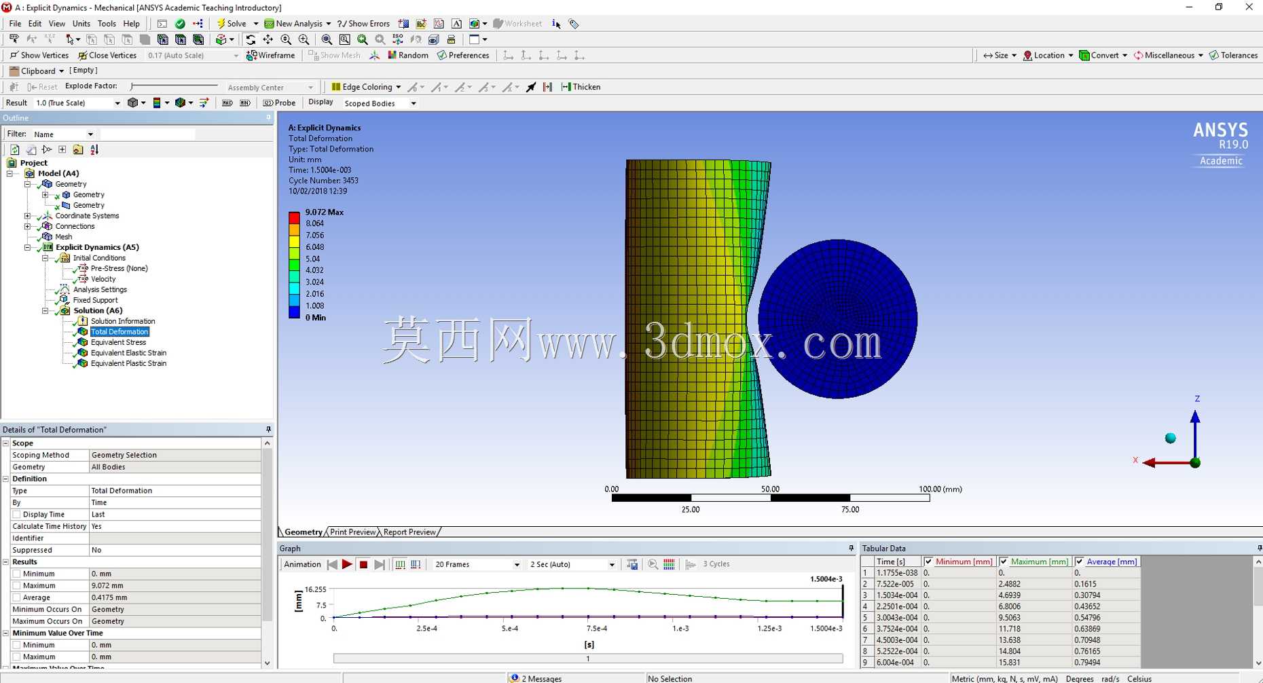Toggle the Minimum [mm] column checkbox
The image size is (1263, 683).
coord(928,561)
